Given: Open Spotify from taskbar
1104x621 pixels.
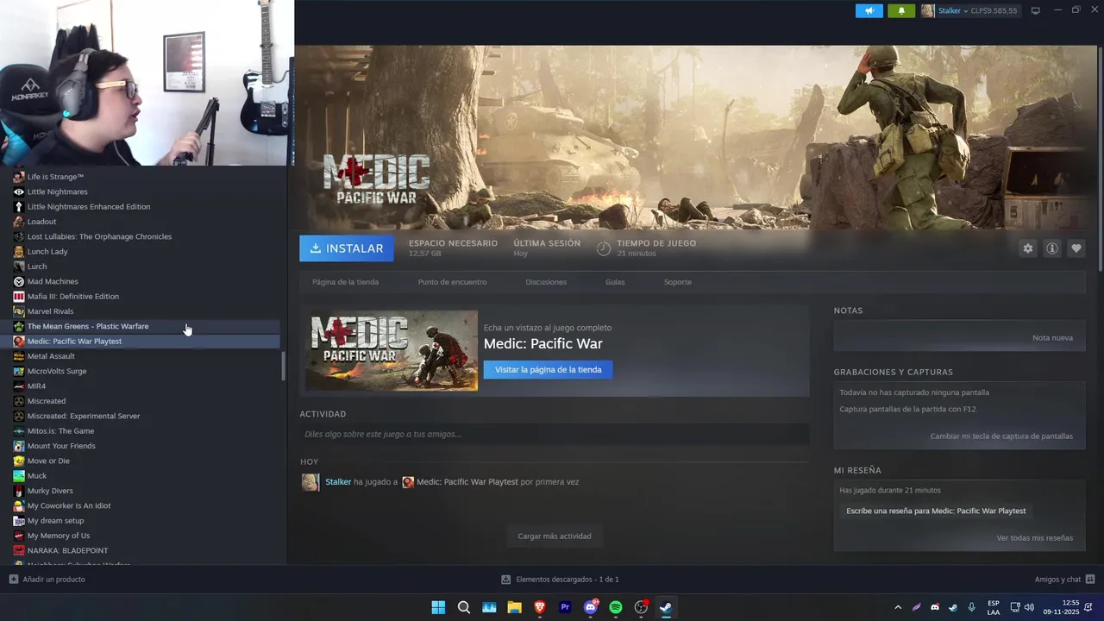Looking at the screenshot, I should coord(616,607).
